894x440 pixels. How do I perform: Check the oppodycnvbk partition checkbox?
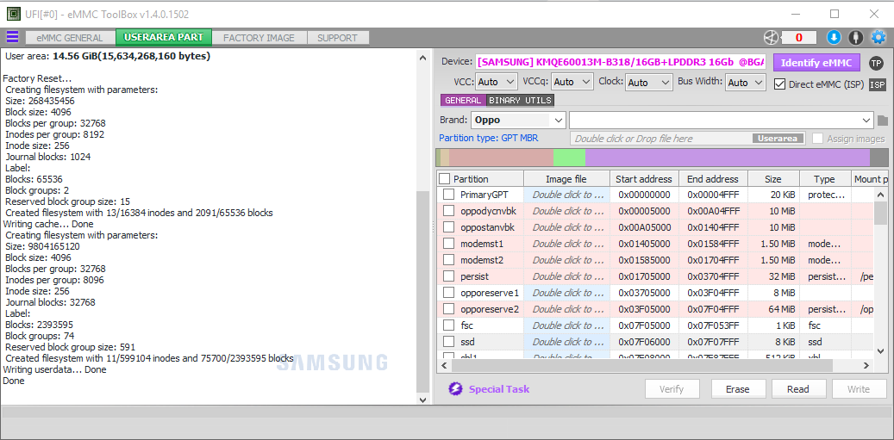tap(448, 211)
